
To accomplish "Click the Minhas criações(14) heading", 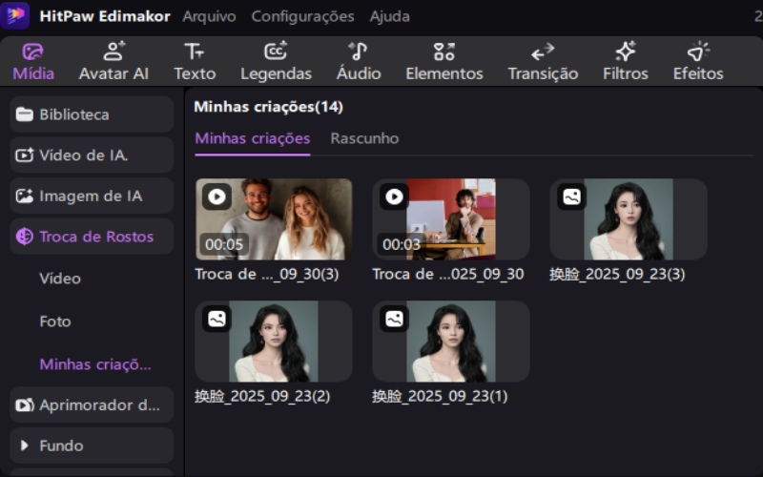I will (x=269, y=107).
